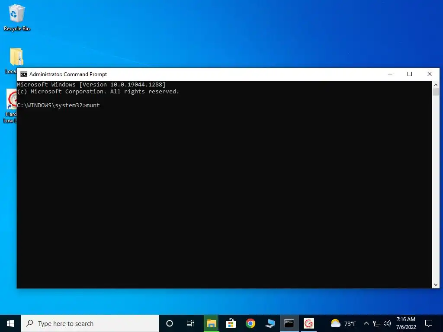Open File Explorer from the taskbar
Screen dimensions: 443x332
pos(211,323)
